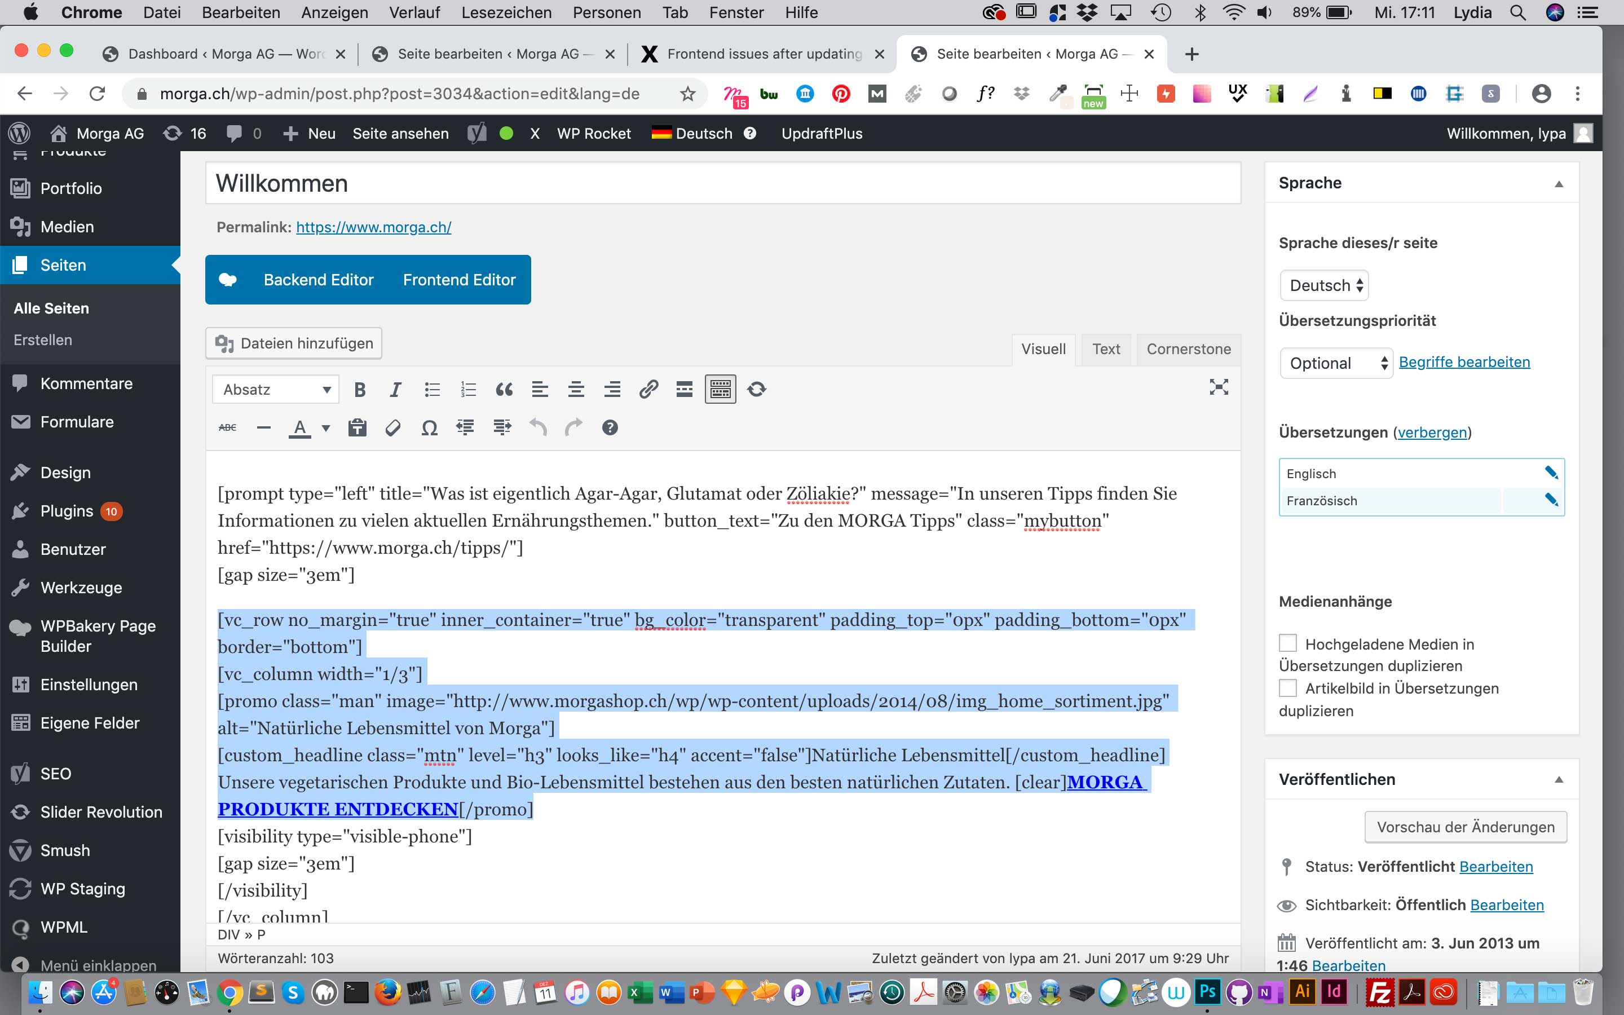Check Artikelbild in Übersetzungen duplizieren checkbox

point(1288,688)
